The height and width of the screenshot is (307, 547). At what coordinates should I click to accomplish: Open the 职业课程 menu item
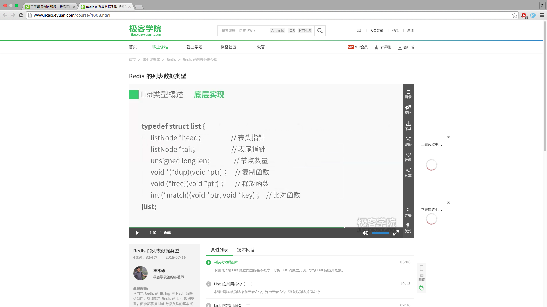(160, 47)
